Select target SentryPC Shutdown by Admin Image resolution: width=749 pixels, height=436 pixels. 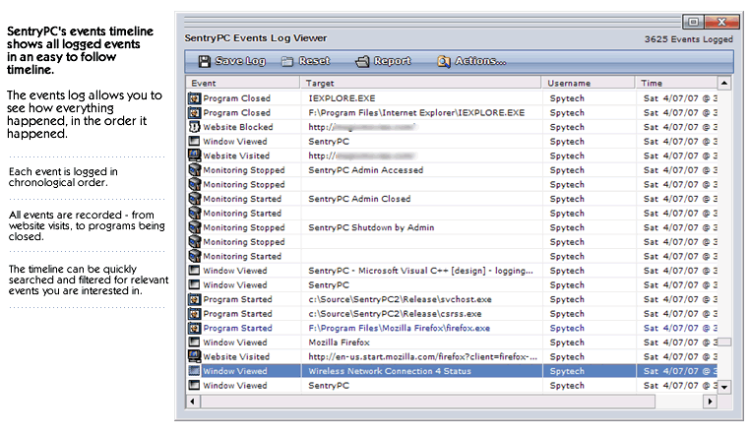(371, 227)
